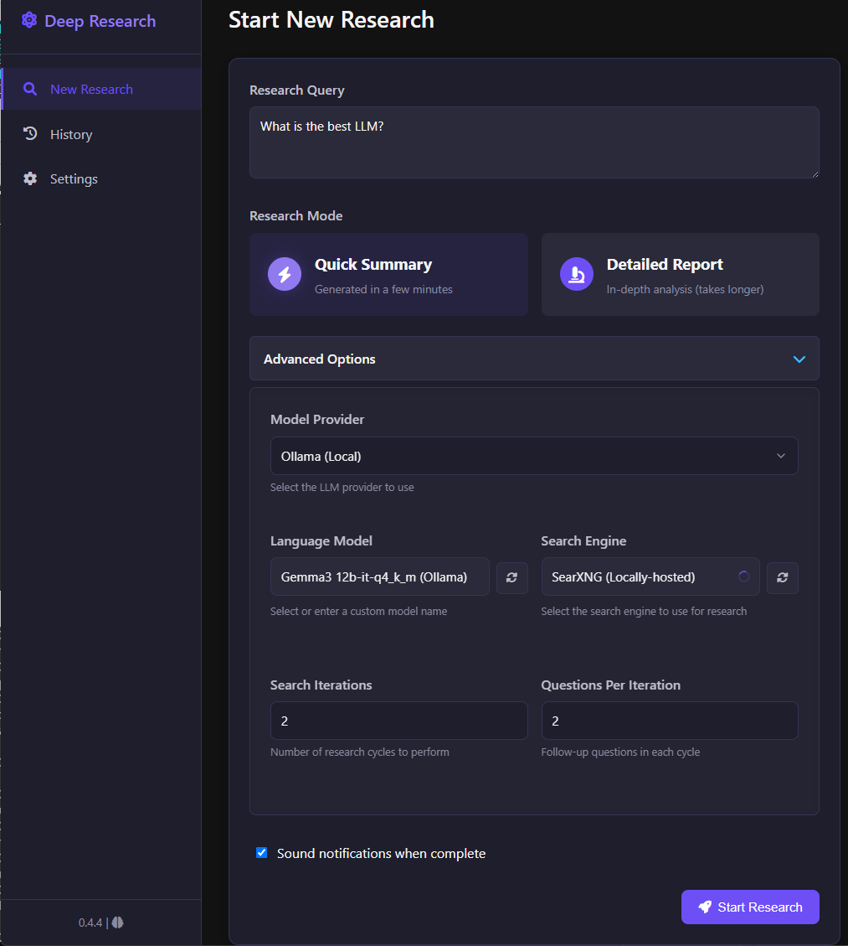The image size is (848, 946).
Task: Click the magnifier icon beside New Research
Action: [30, 90]
